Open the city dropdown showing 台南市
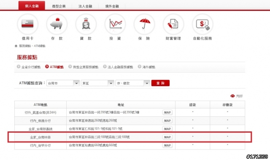270x160 pixels. [x=63, y=83]
